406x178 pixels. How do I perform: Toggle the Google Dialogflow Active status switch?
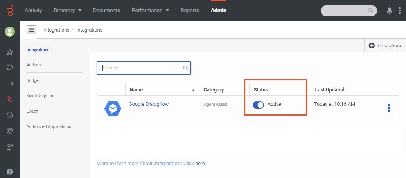pyautogui.click(x=258, y=105)
